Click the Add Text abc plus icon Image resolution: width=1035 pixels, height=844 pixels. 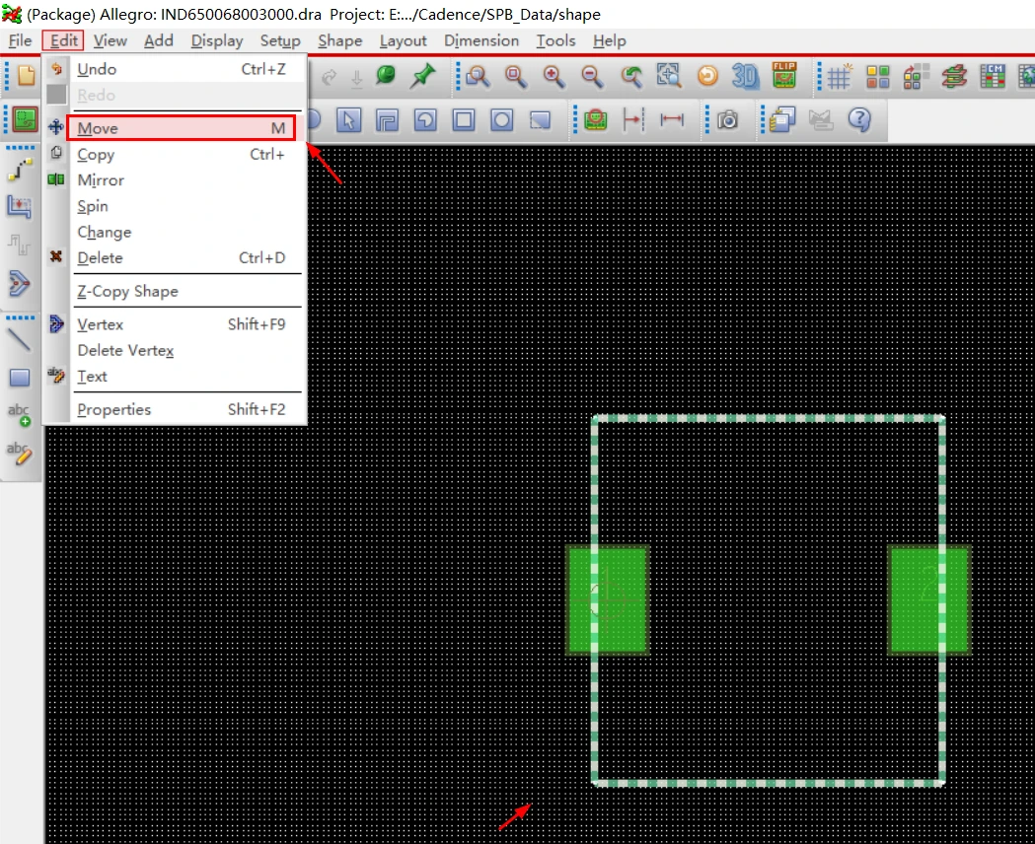(19, 415)
